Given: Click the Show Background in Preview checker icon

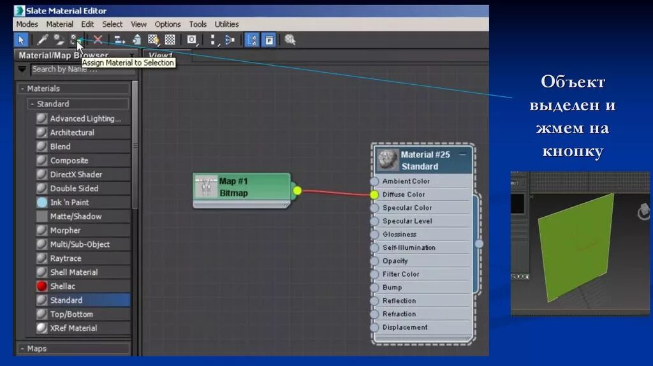Looking at the screenshot, I should (x=170, y=40).
